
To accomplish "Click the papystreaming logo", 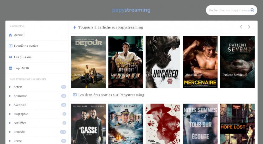I will click(131, 10).
